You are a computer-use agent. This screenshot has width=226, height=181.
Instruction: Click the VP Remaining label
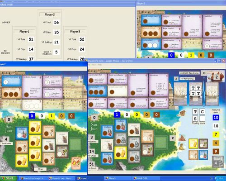click(x=188, y=79)
